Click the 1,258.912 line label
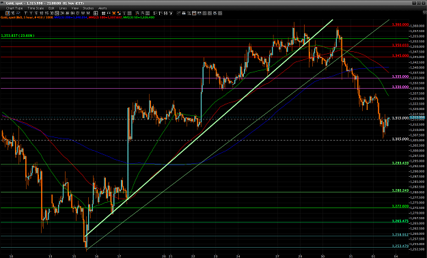This screenshot has width=427, height=258. point(400,235)
